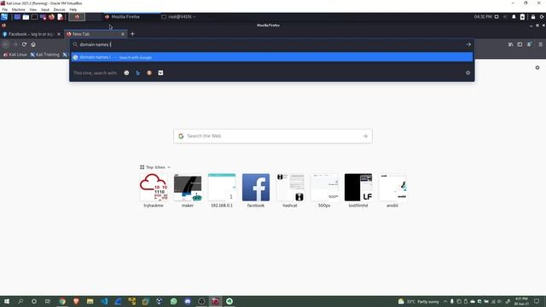This screenshot has height=307, width=546.
Task: Open the Firefox Library icon
Action: [510, 44]
